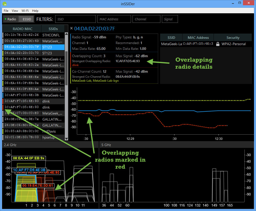Open the File menu
The width and height of the screenshot is (256, 211).
coord(6,11)
